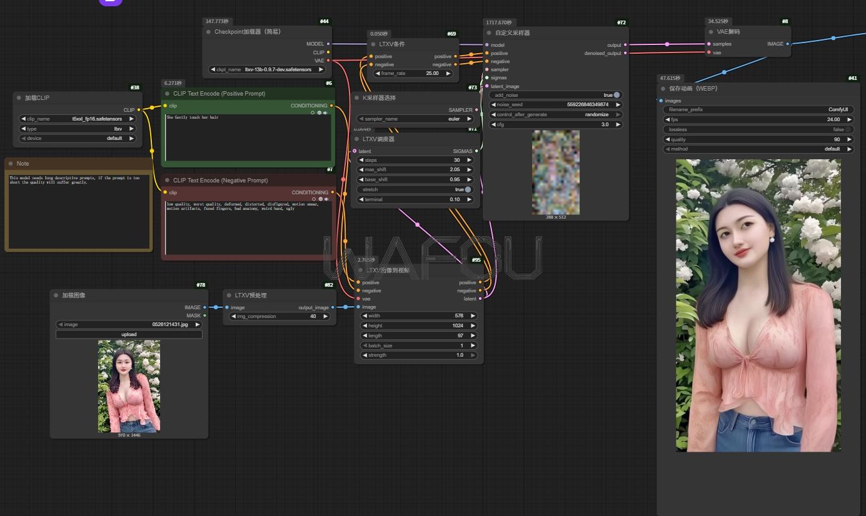Click the #44 node ID badge
This screenshot has width=866, height=516.
(325, 22)
